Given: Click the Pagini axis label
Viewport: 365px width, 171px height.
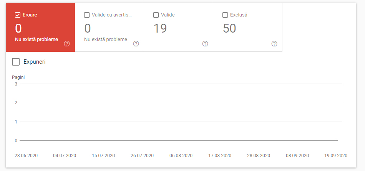Looking at the screenshot, I should pyautogui.click(x=18, y=77).
